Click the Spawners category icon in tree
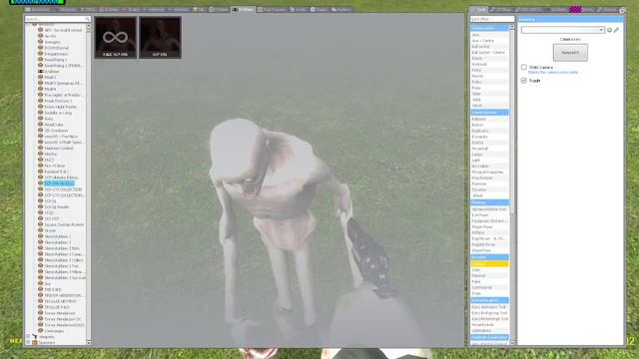 pos(35,342)
